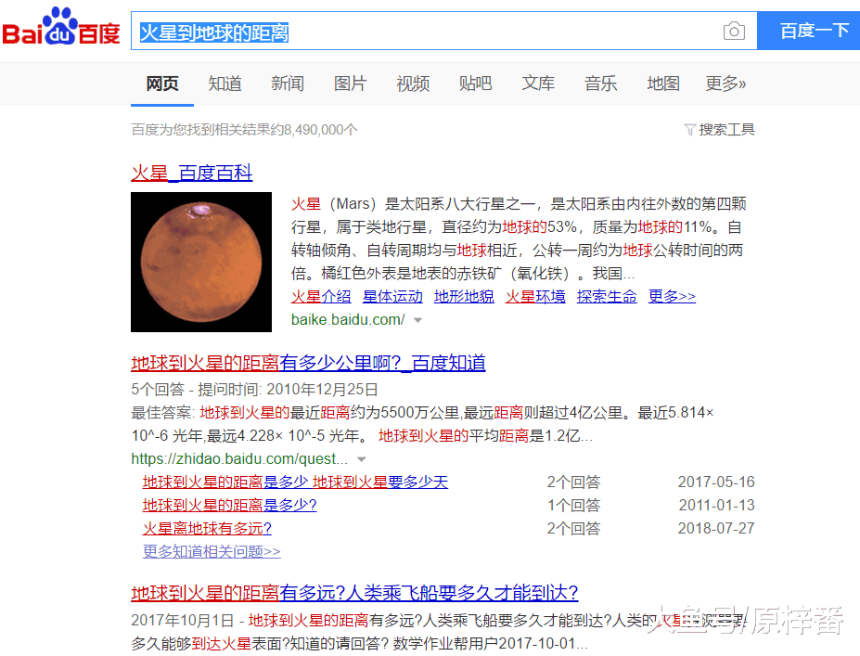The width and height of the screenshot is (860, 656).
Task: Click the camera image search icon
Action: (734, 32)
